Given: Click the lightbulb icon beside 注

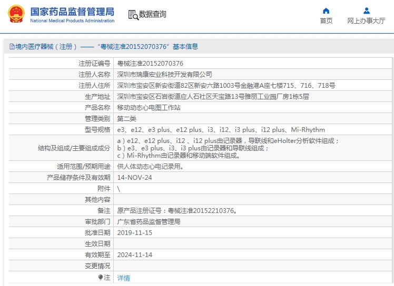Looking at the screenshot, I should pyautogui.click(x=101, y=277).
